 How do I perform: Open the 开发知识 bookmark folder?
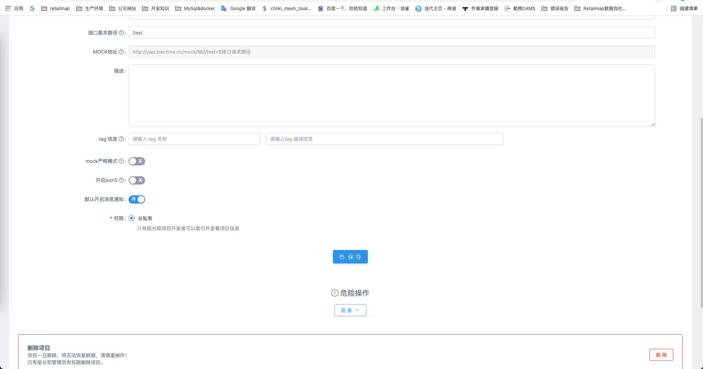pos(155,8)
